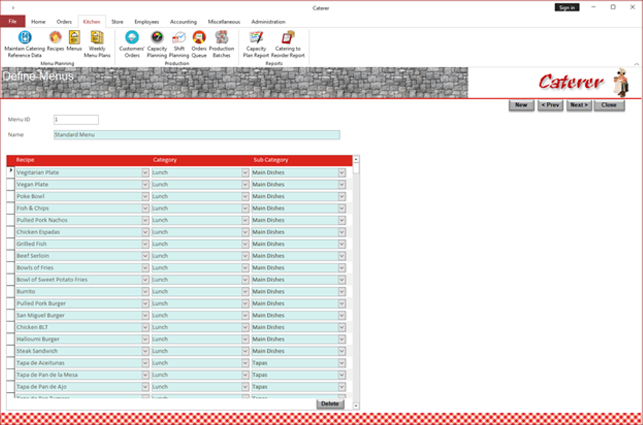Click the Menu ID input field

tap(76, 120)
